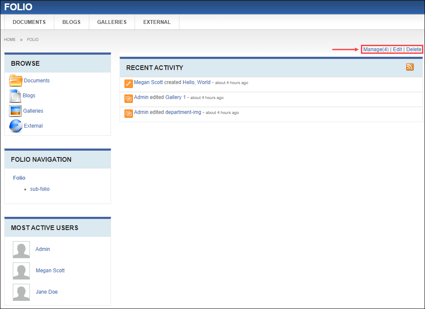Click the External globe icon in Browse
425x309 pixels.
(16, 126)
